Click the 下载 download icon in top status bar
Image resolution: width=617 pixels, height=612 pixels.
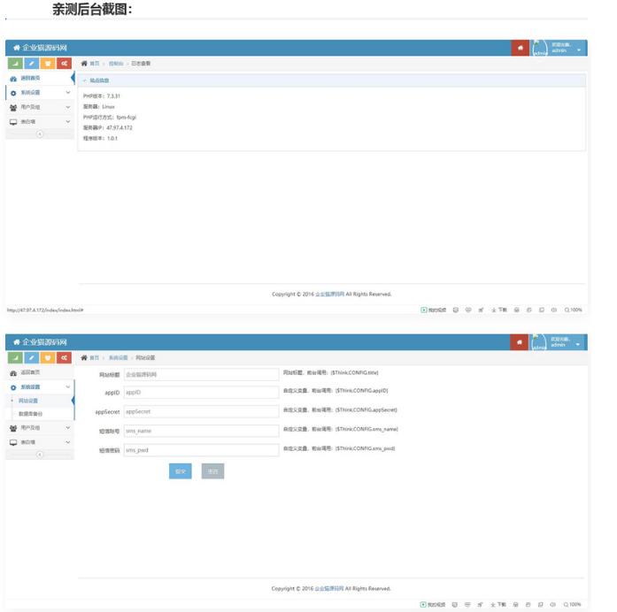499,310
